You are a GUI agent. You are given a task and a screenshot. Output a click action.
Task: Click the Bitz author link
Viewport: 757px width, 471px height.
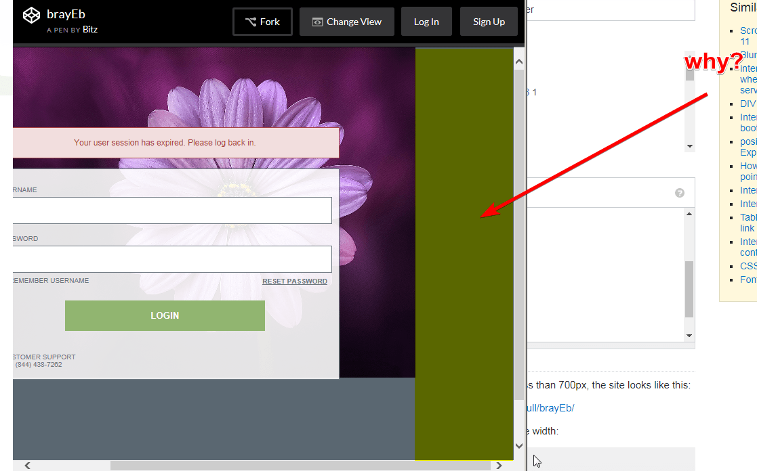point(90,29)
